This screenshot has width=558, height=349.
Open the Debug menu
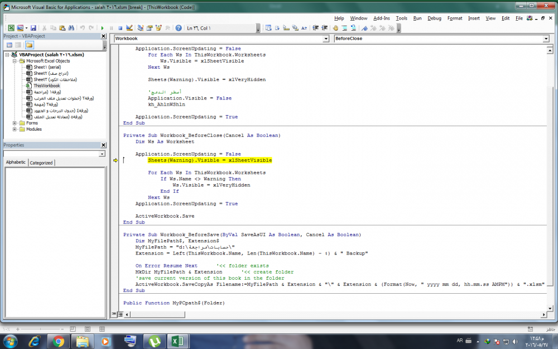coord(434,18)
